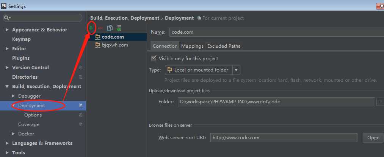Click the bjqxwh.com server icon
The height and width of the screenshot is (157, 384).
pyautogui.click(x=98, y=45)
